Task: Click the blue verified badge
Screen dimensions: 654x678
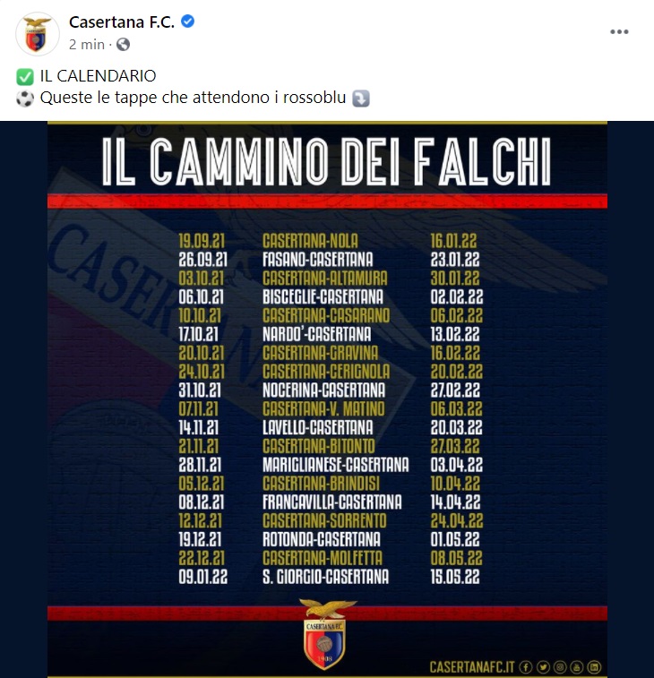Action: tap(188, 22)
